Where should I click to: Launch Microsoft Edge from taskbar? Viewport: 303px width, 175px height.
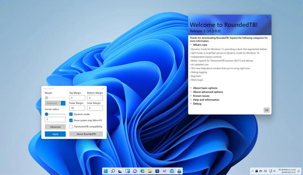pos(142,171)
